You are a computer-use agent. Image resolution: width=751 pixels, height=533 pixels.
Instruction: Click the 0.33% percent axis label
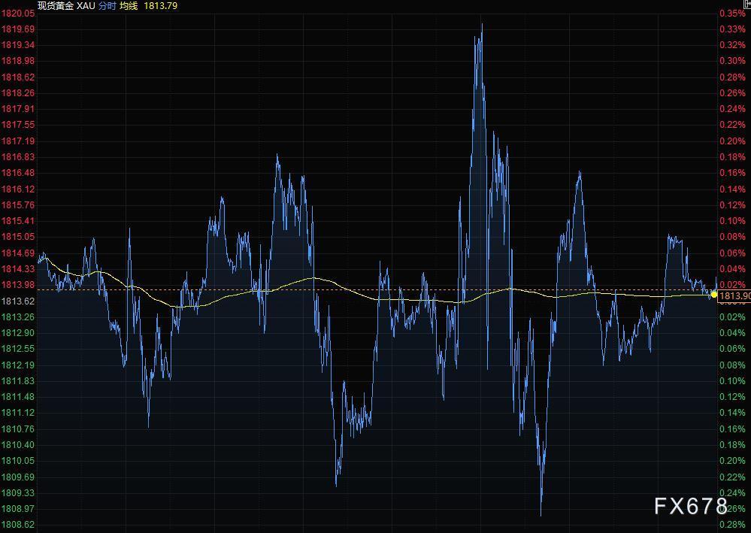(733, 29)
